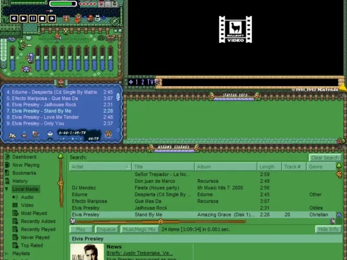Click the last equalizer band slider handle
The height and width of the screenshot is (260, 347).
111,58
